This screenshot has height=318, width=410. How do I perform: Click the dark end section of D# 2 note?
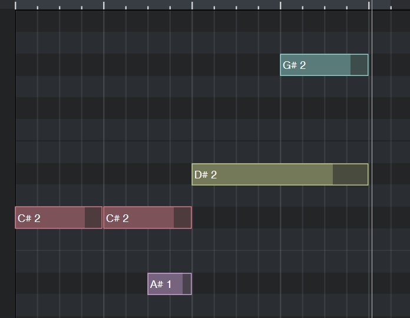(350, 174)
